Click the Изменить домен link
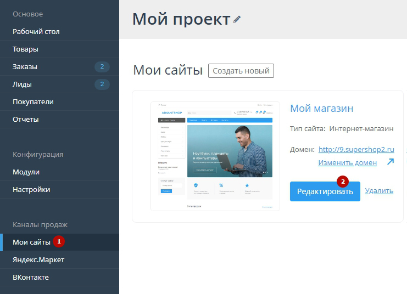Screen dimensions: 407x294 (x=347, y=162)
